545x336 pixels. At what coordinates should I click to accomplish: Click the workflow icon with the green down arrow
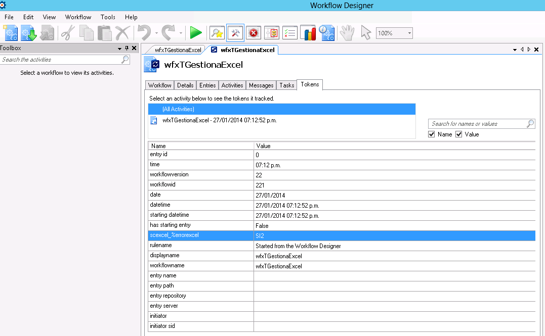29,33
